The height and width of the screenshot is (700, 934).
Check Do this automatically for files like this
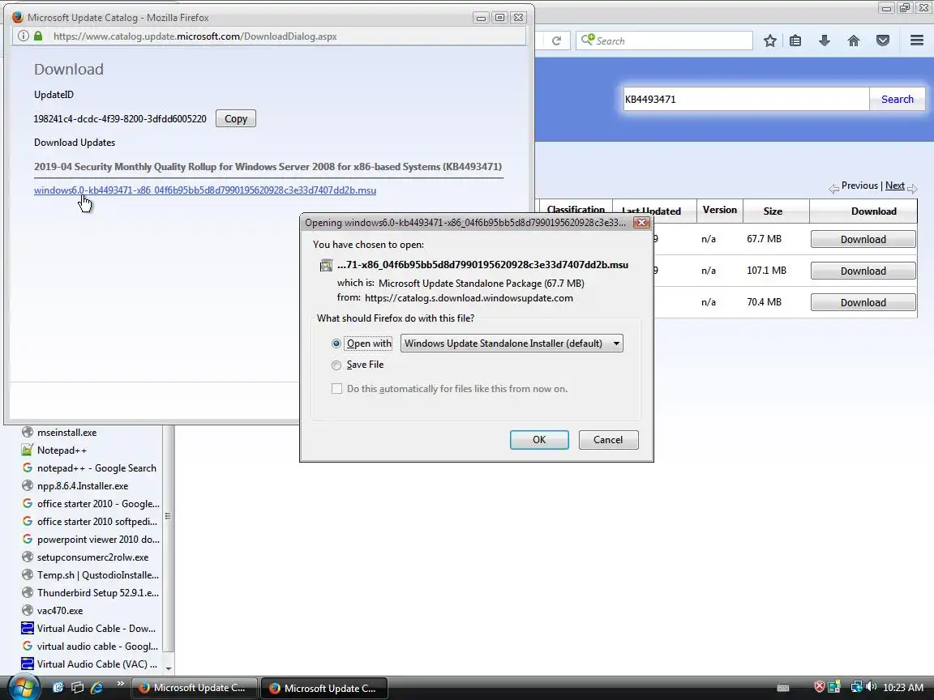(336, 389)
